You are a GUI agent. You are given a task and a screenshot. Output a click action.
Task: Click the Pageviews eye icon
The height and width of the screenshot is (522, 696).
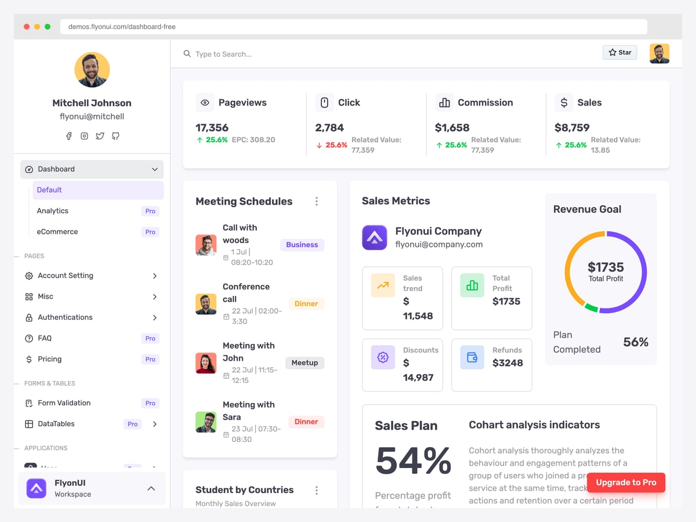point(205,103)
